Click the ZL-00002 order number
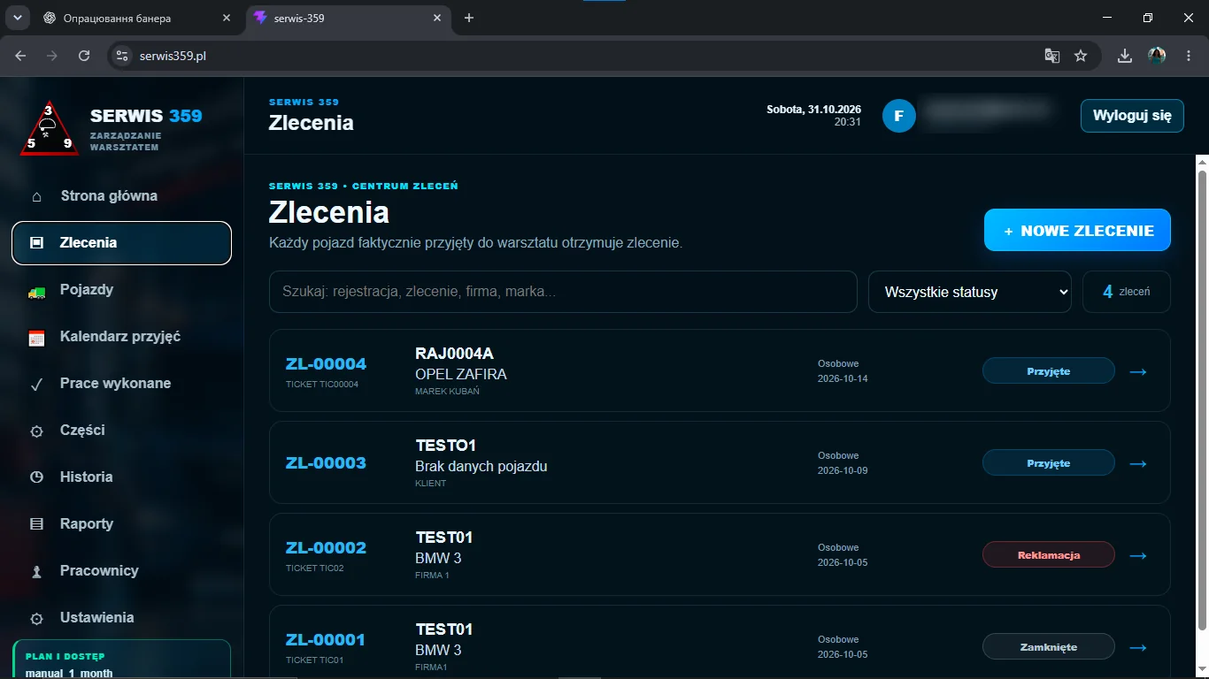 (x=326, y=548)
